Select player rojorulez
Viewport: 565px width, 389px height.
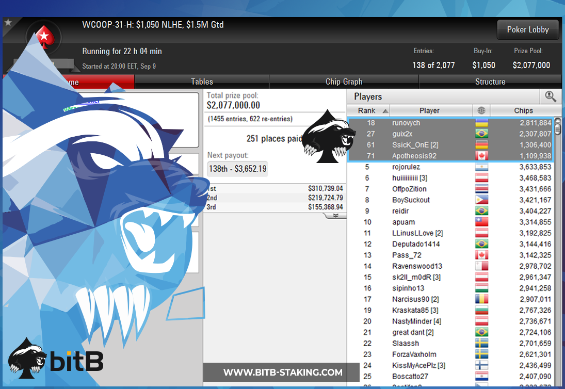click(x=451, y=167)
